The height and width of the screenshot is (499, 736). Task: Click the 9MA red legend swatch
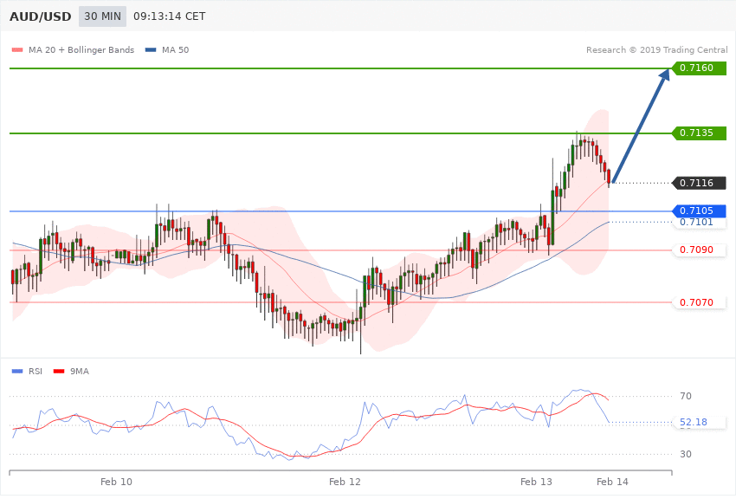(59, 372)
